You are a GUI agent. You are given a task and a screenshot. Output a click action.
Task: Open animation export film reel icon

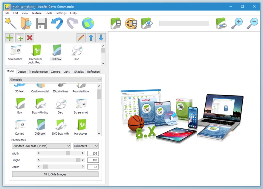coord(131,23)
